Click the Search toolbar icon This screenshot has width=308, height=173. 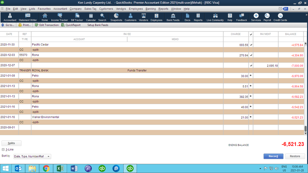click(102, 17)
